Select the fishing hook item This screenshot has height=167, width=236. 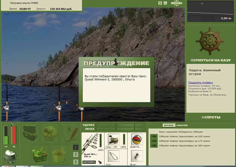point(114,156)
